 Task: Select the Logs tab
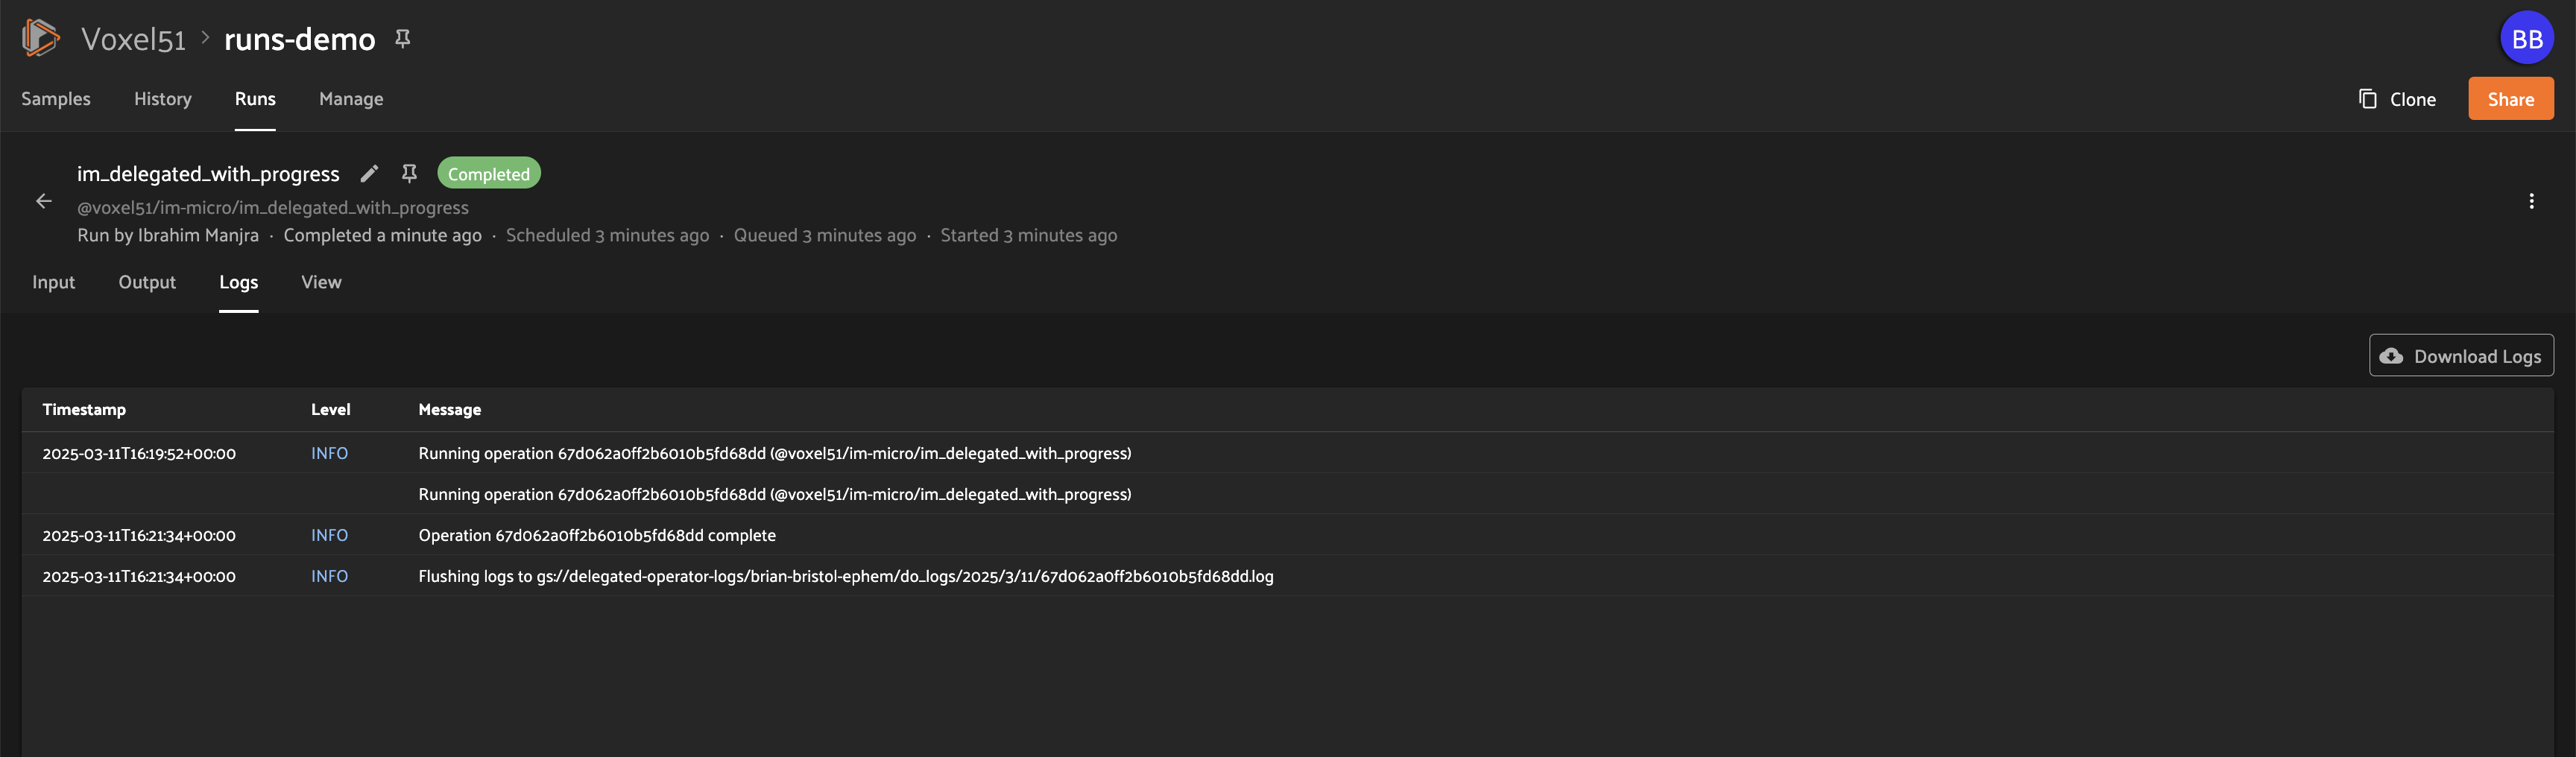pos(239,282)
